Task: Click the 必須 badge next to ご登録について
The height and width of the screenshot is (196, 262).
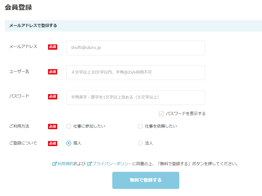Action: coord(52,143)
